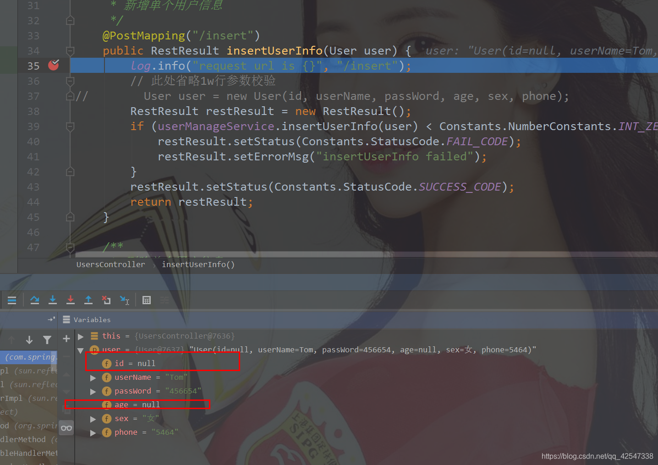Click the down arrow to select next frame
Image resolution: width=658 pixels, height=465 pixels.
(29, 339)
